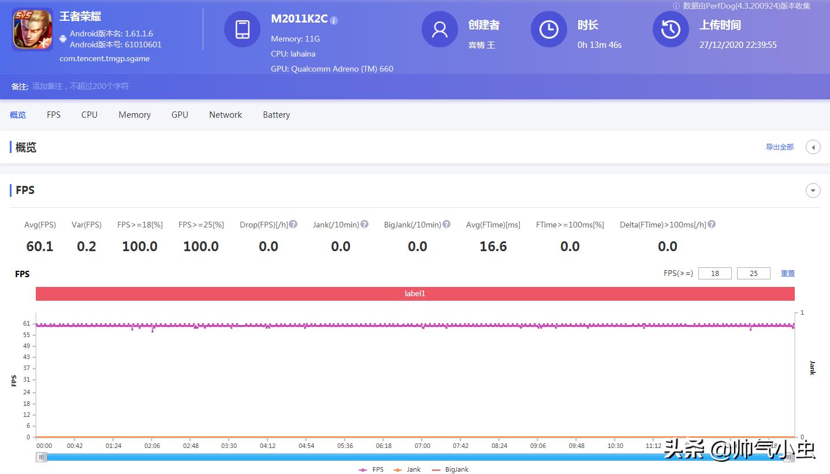Viewport: 830px width, 474px height.
Task: Open the BigJank(/10min) help icon
Action: click(446, 224)
